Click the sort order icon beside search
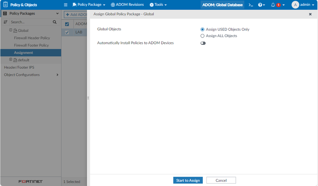 pos(5,22)
